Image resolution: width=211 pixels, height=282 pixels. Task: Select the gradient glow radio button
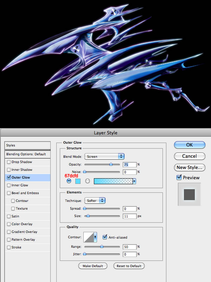tap(88, 181)
